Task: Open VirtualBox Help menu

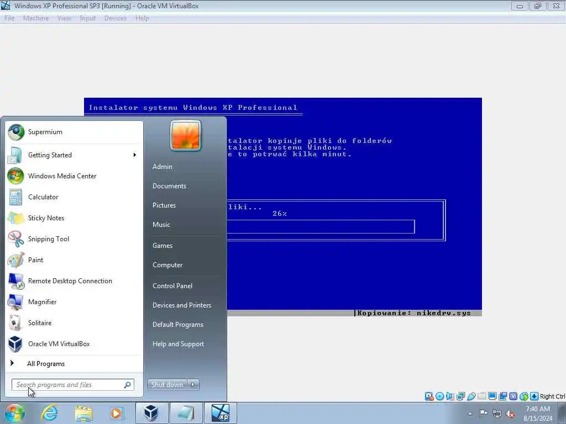Action: [142, 18]
